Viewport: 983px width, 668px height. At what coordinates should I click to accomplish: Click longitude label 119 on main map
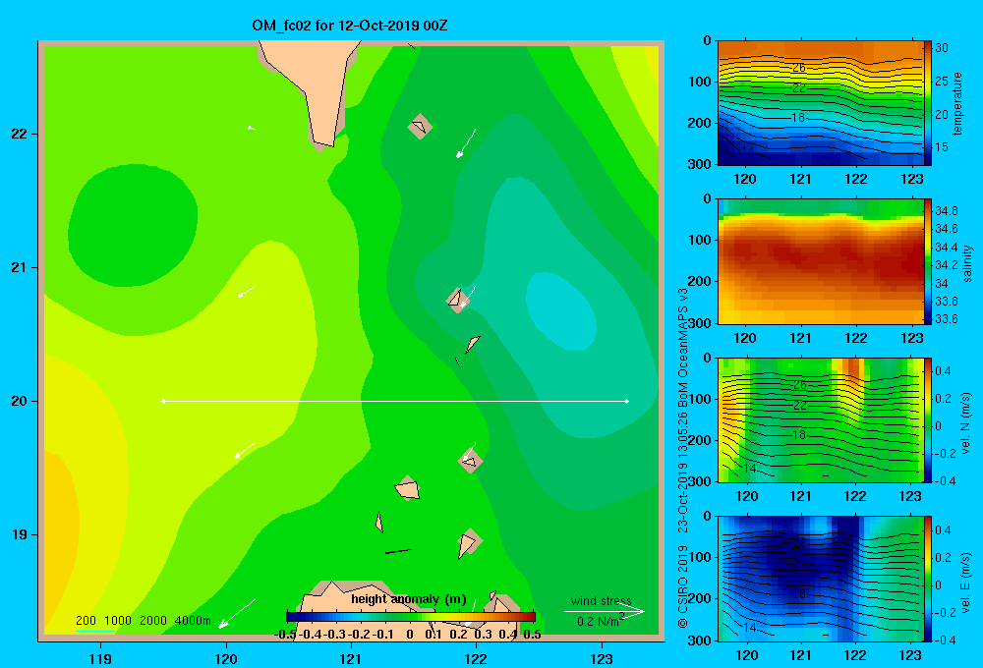[100, 659]
